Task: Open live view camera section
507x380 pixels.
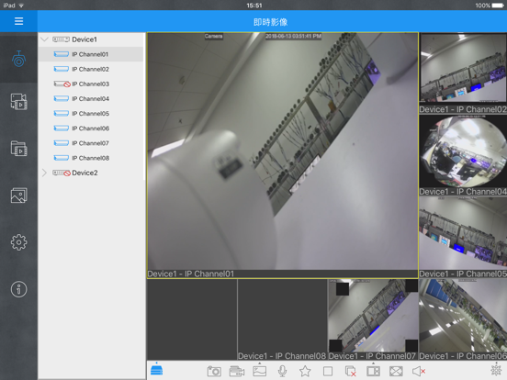Action: 18,59
